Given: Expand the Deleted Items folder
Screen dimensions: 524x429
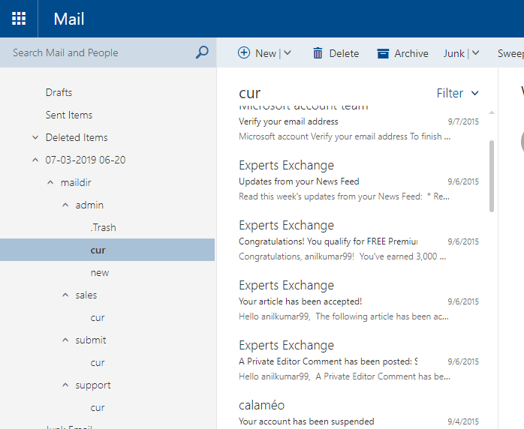Looking at the screenshot, I should tap(35, 137).
